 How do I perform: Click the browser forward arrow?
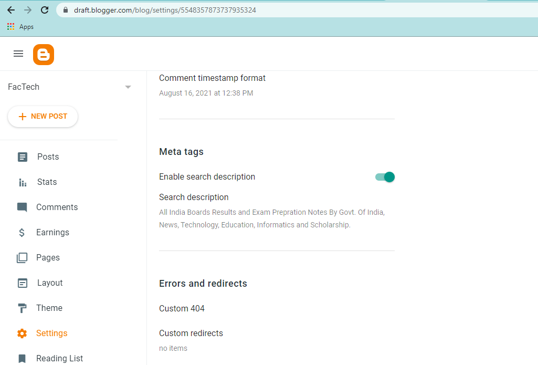[x=28, y=10]
